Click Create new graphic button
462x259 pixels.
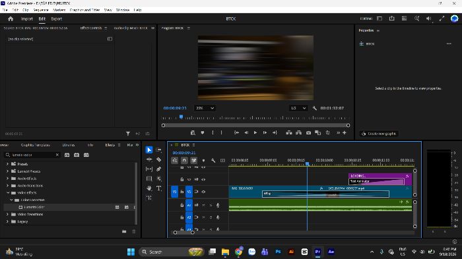point(379,134)
